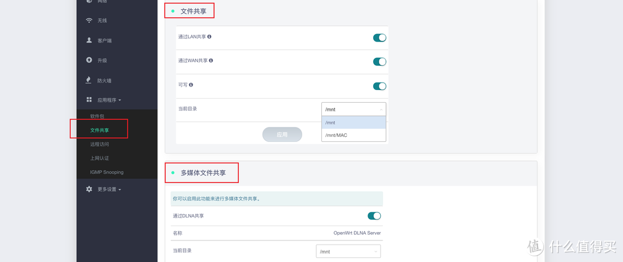Viewport: 623px width, 262px height.
Task: Open the DLNA 当前目录 dropdown
Action: pos(348,252)
